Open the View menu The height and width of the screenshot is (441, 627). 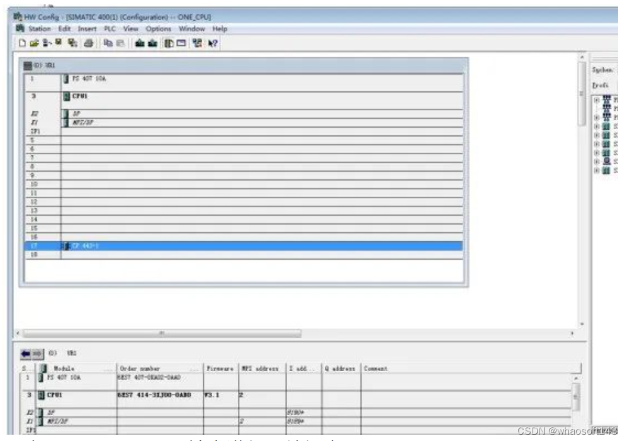coord(131,29)
